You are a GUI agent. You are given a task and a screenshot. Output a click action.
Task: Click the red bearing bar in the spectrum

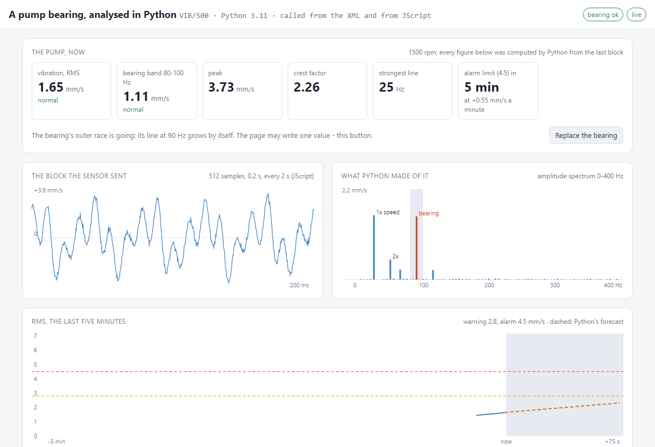click(x=416, y=248)
